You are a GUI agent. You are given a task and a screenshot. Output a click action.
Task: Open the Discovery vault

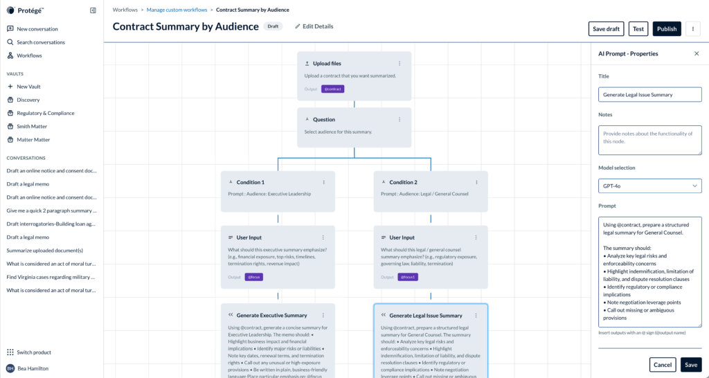click(28, 100)
